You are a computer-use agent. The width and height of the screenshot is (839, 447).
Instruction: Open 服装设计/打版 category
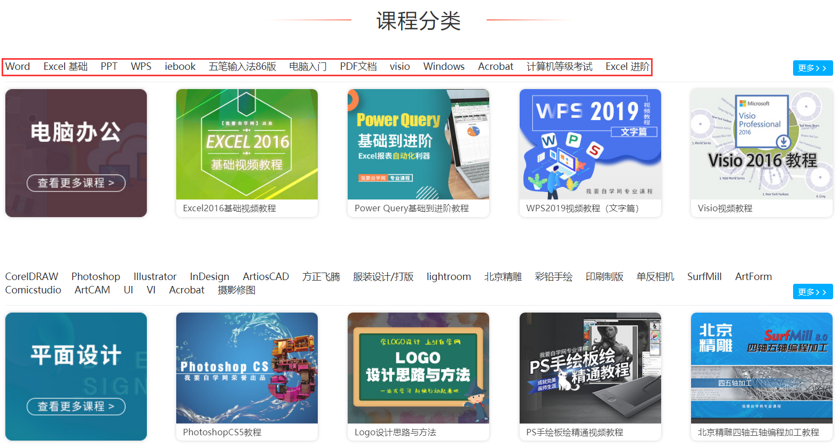coord(383,276)
